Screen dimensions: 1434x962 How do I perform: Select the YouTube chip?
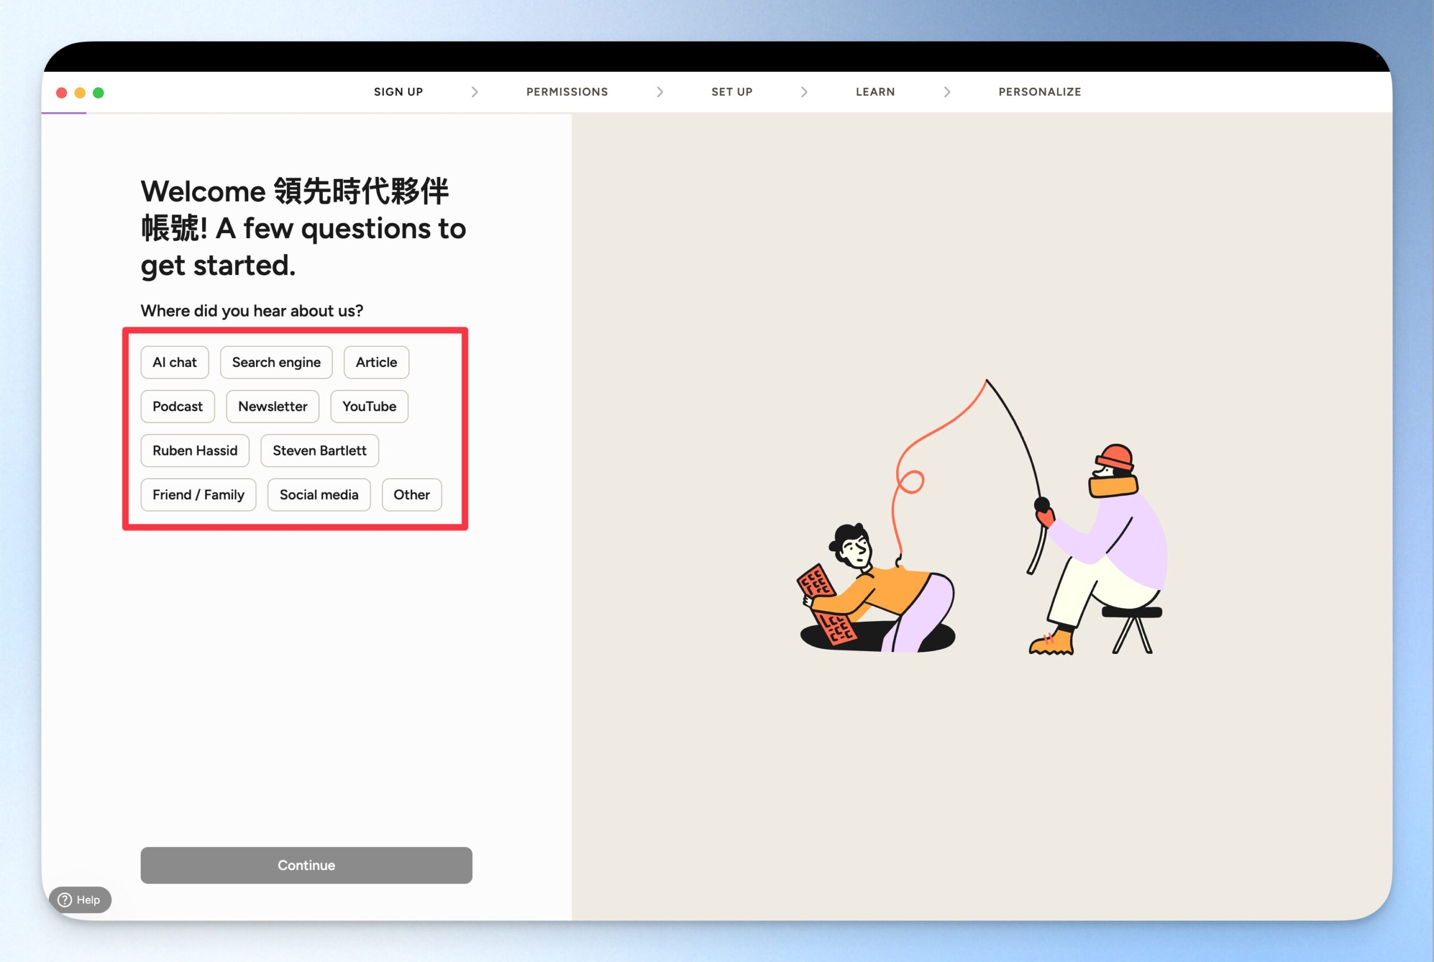click(369, 407)
